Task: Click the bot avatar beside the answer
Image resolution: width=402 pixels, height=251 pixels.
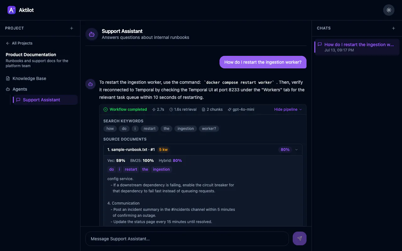Action: point(90,84)
